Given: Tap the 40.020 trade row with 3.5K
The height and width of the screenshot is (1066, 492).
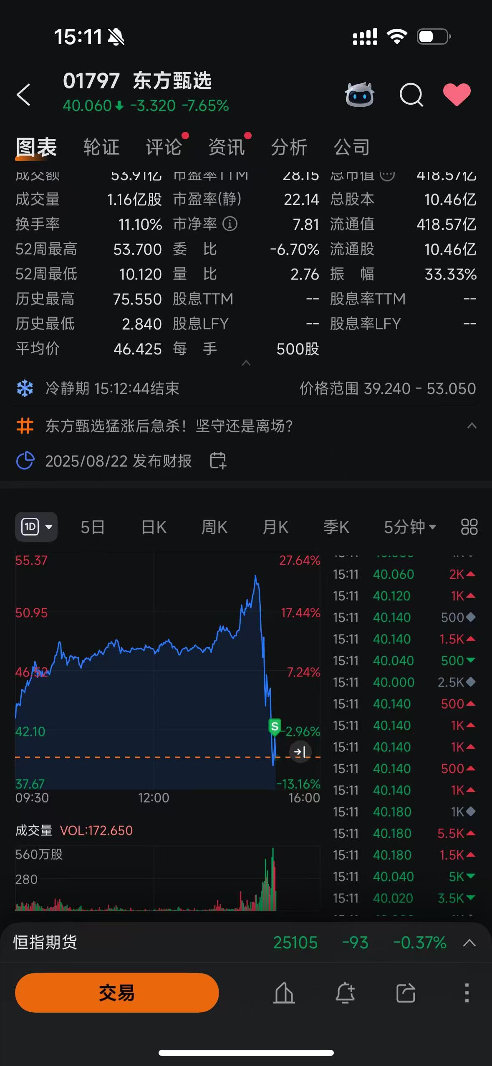Looking at the screenshot, I should point(404,898).
